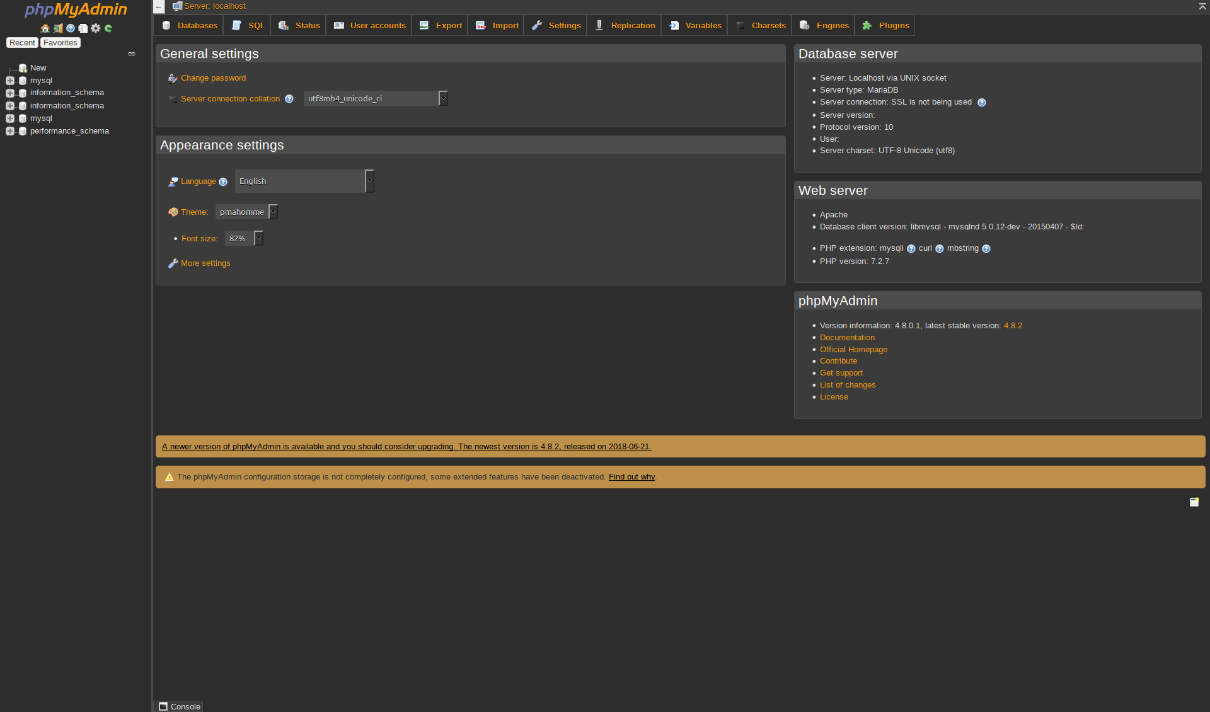This screenshot has height=712, width=1210.
Task: Select the Recent databases toggle
Action: 21,42
